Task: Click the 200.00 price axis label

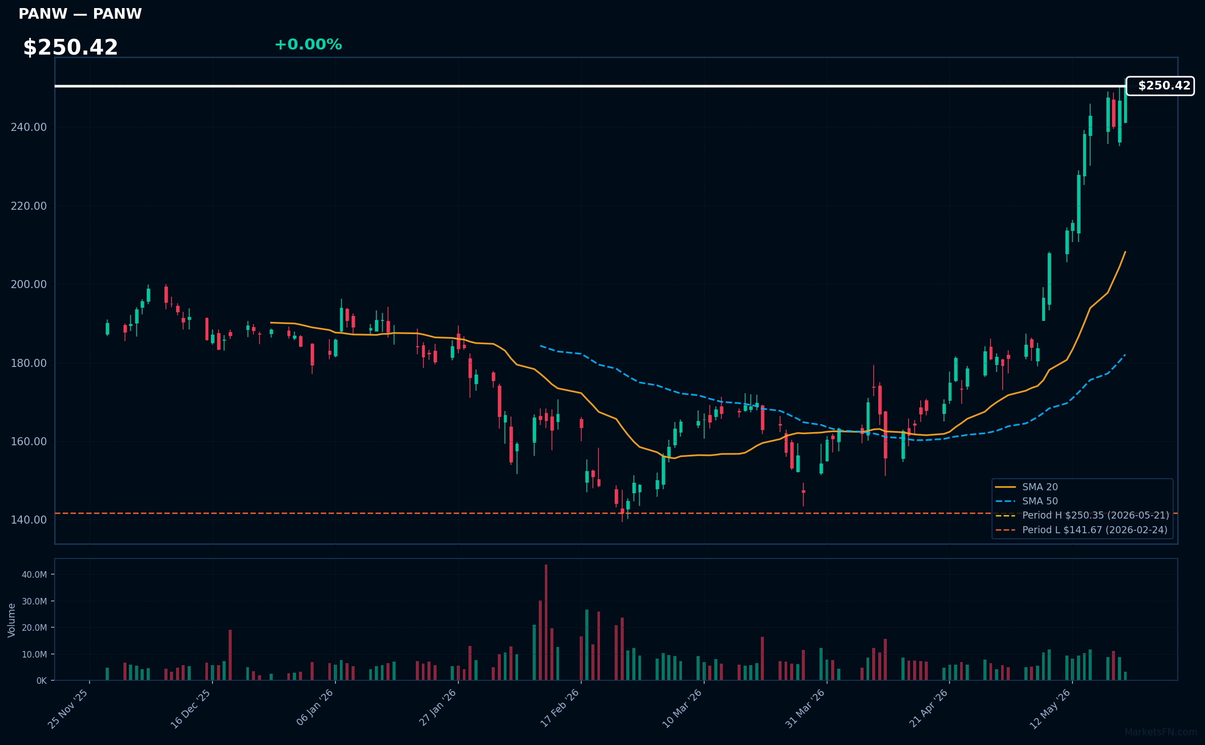Action: tap(29, 285)
